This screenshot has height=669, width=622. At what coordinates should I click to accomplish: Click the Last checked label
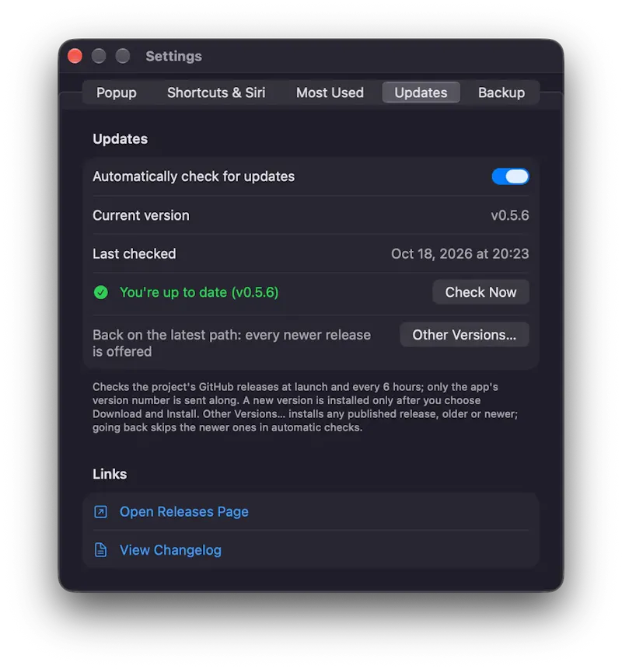(134, 254)
